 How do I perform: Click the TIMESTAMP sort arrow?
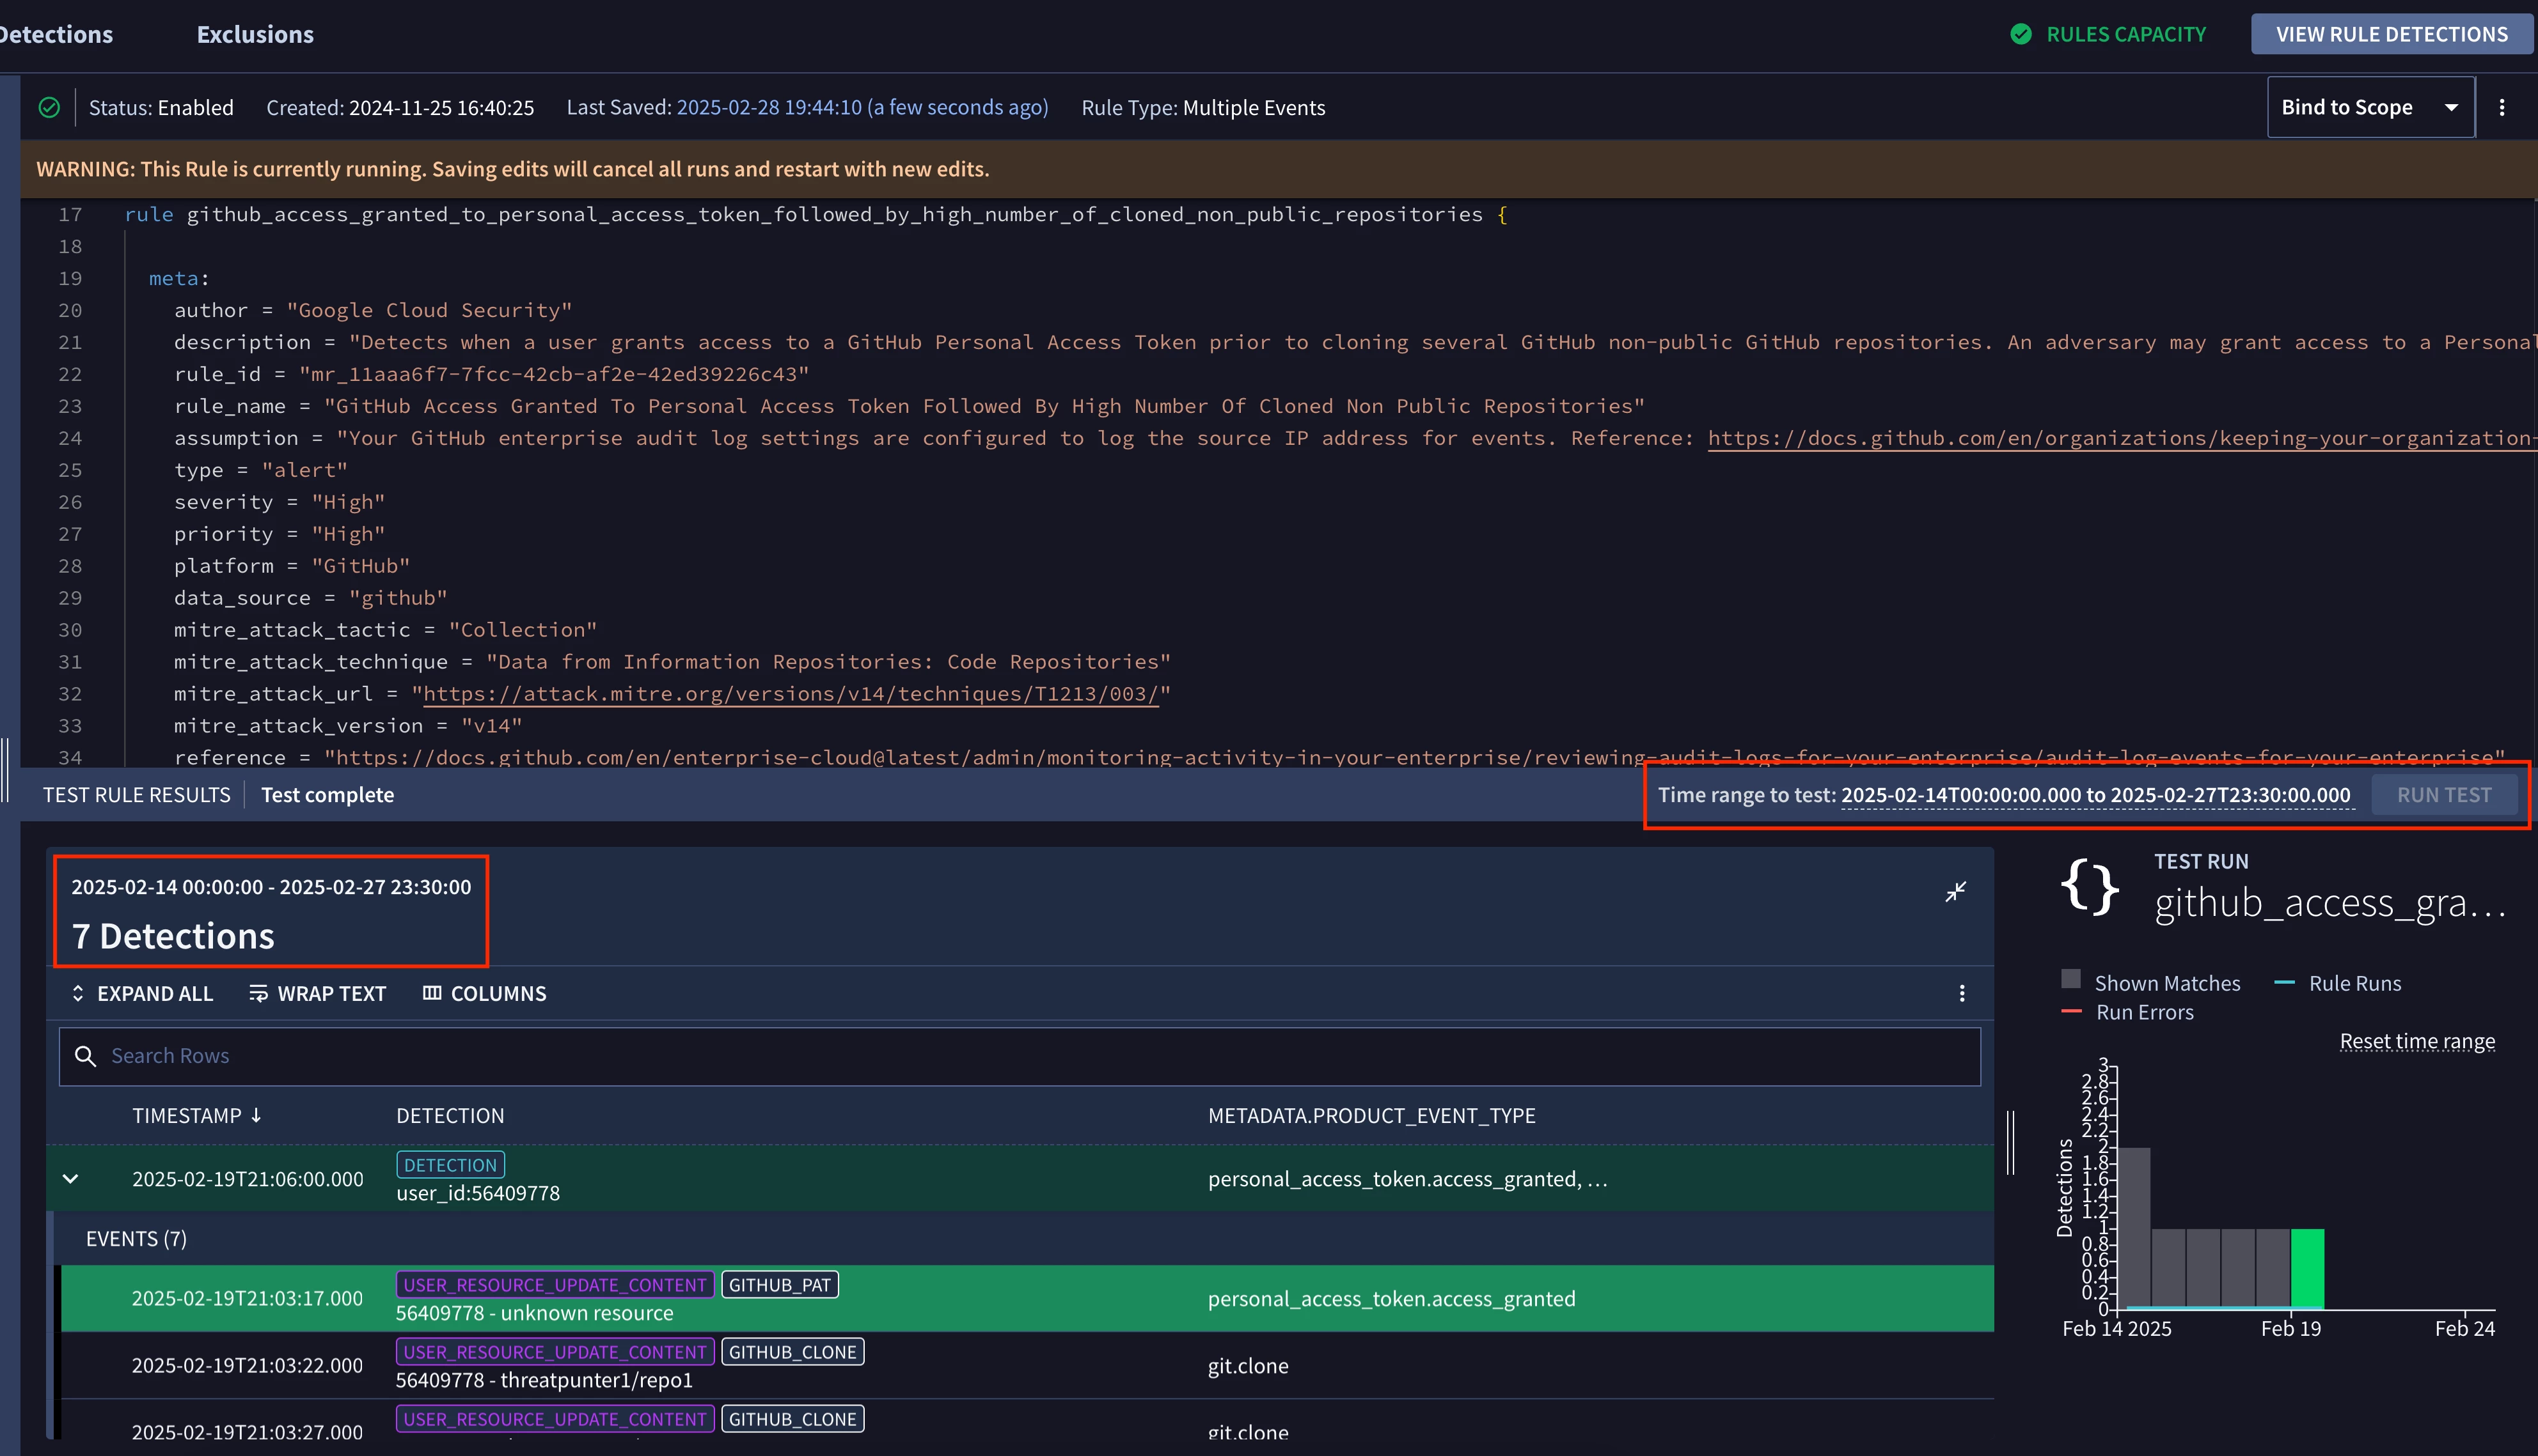pyautogui.click(x=257, y=1115)
